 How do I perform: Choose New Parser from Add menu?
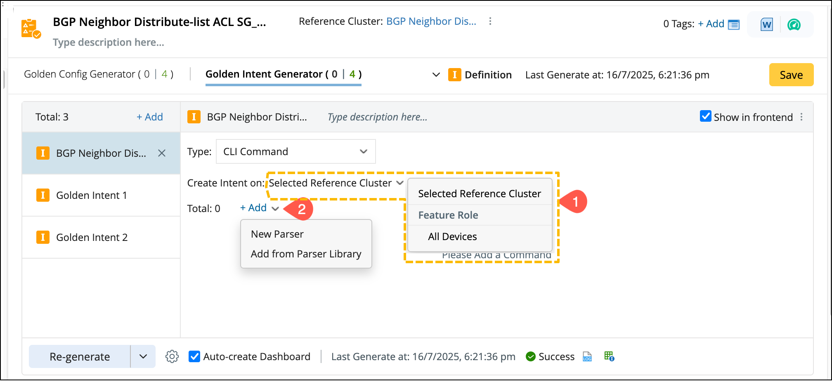[x=277, y=234]
